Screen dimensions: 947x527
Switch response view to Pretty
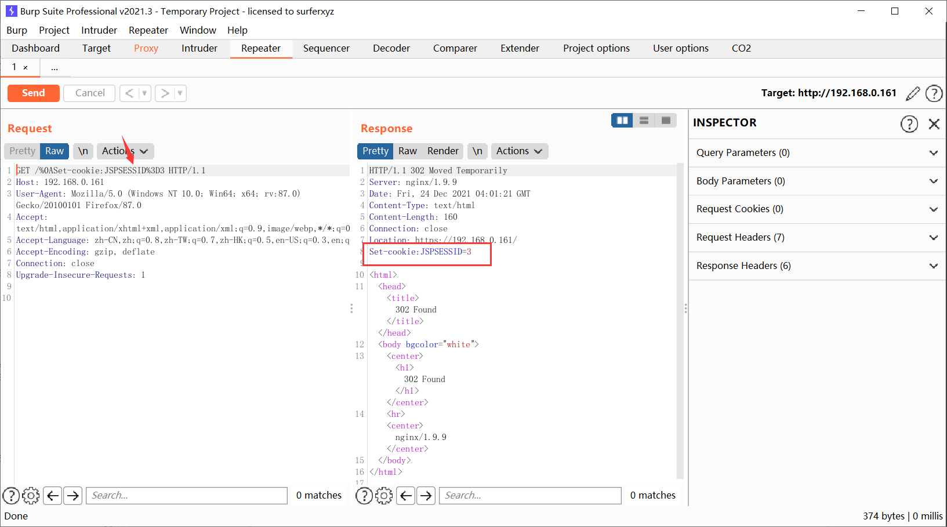pos(375,151)
